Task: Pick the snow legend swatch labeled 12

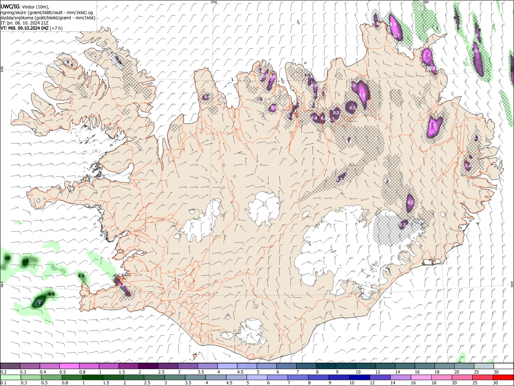Action: [x=385, y=366]
